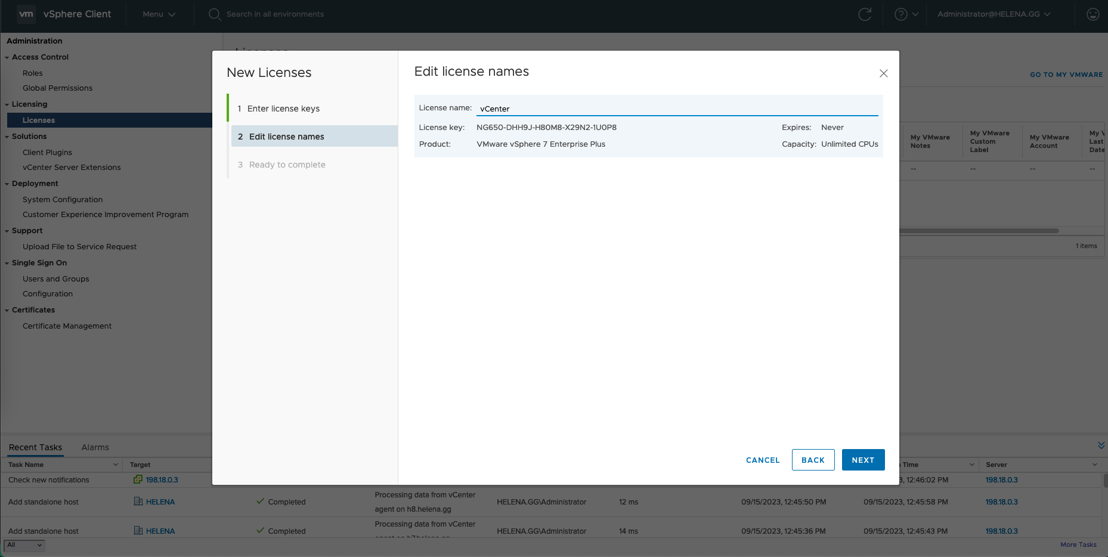This screenshot has width=1108, height=557.
Task: Open the help question mark menu
Action: [900, 14]
